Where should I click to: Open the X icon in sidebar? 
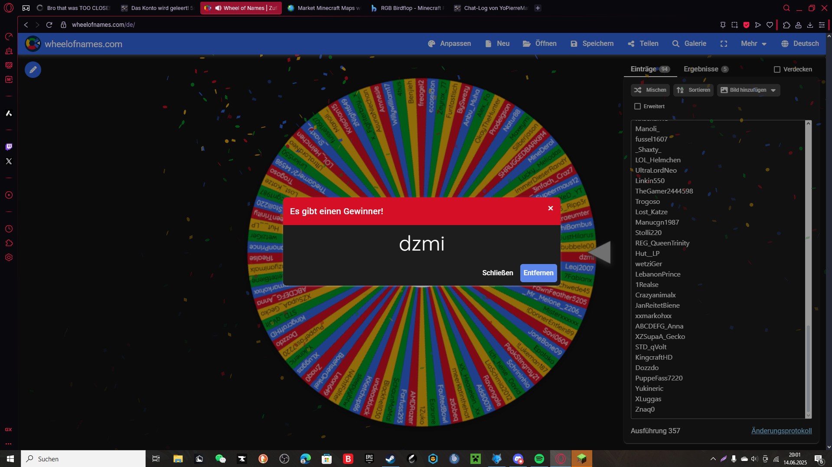9,161
